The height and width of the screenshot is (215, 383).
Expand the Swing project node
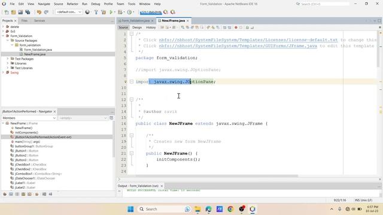coord(3,72)
